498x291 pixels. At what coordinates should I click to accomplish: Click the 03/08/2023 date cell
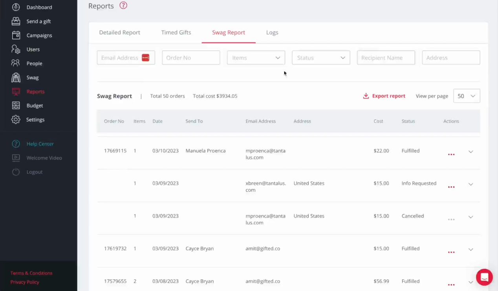pyautogui.click(x=165, y=281)
